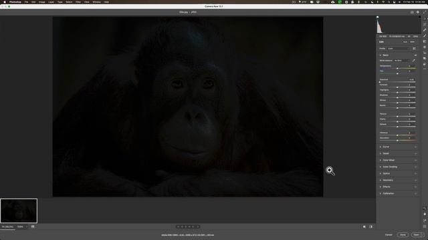
Task: Select the Adjustment Brush tool
Action: 425,35
